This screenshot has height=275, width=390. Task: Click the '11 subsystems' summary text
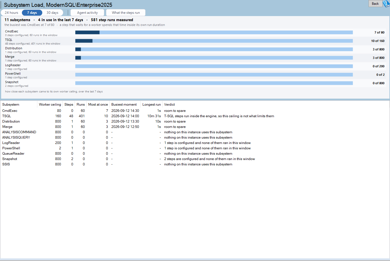17,20
